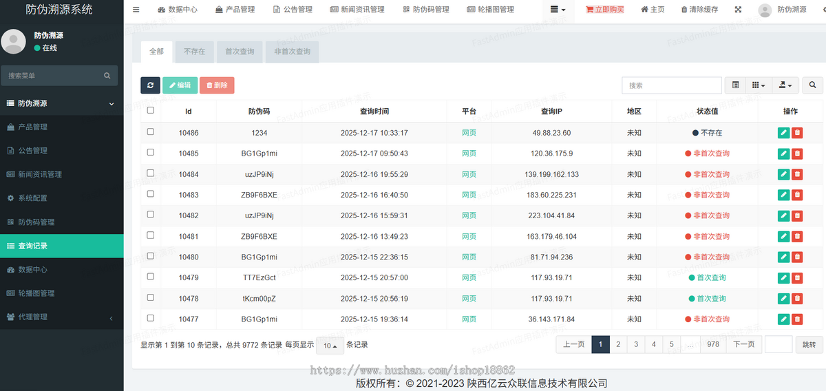The height and width of the screenshot is (391, 826).
Task: Delete row 10477 using the trash icon
Action: click(x=797, y=319)
